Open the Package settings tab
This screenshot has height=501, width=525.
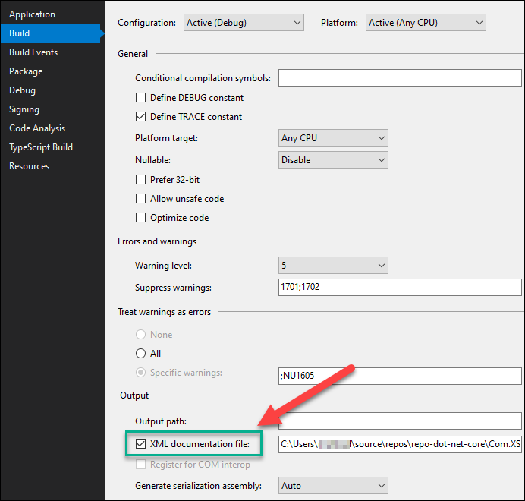pos(26,71)
